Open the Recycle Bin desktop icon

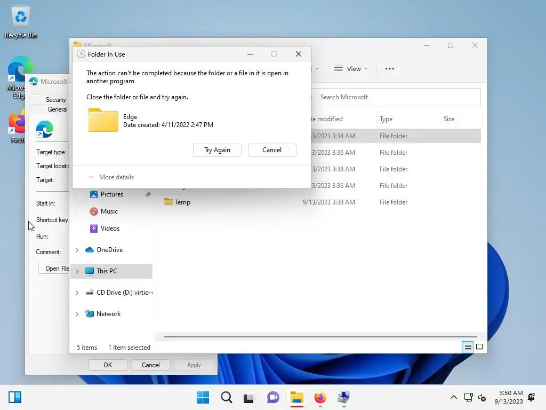click(21, 22)
